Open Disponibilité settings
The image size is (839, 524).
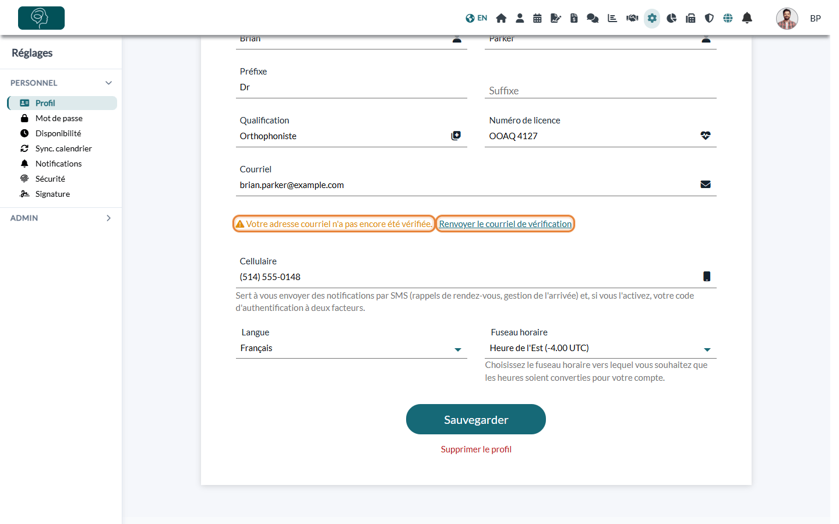(x=58, y=133)
